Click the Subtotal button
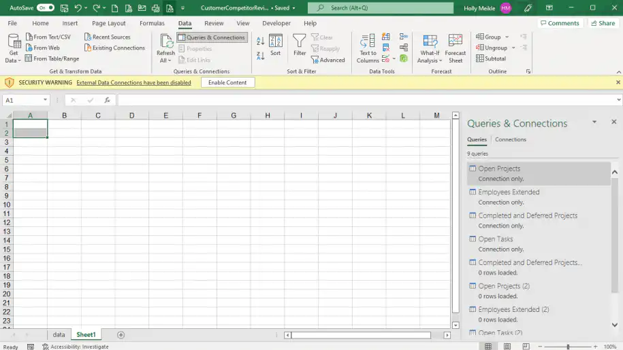The width and height of the screenshot is (623, 350). 491,58
